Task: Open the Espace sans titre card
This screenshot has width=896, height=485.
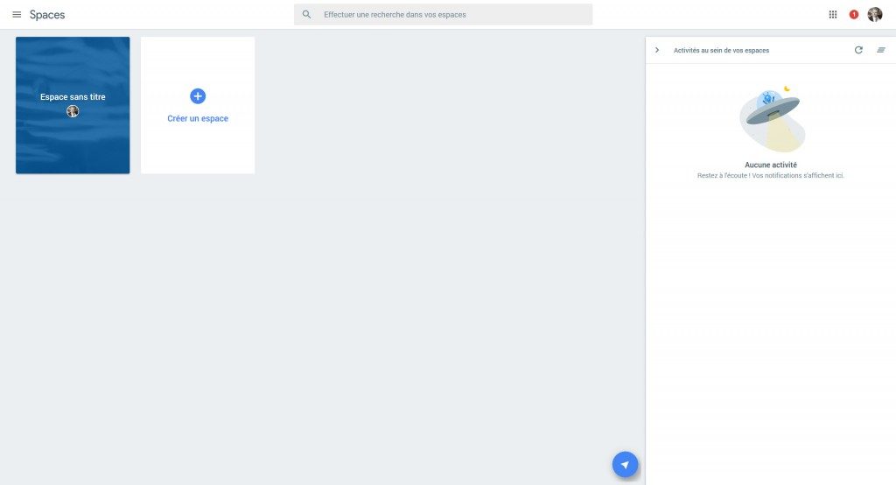Action: [x=73, y=105]
